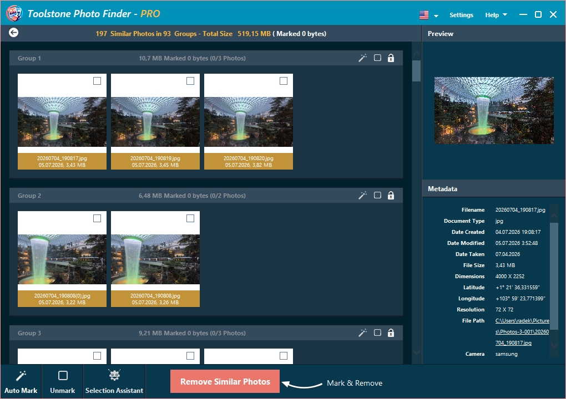The image size is (566, 399).
Task: Toggle the Group 2 mark-all checkbox
Action: pos(377,195)
